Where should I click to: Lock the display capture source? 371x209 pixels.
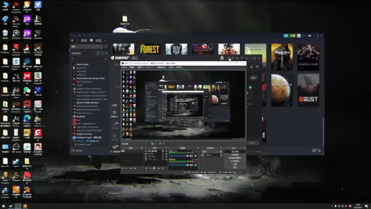(x=166, y=151)
